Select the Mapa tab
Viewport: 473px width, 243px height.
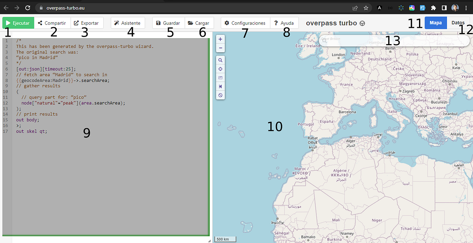coord(436,22)
